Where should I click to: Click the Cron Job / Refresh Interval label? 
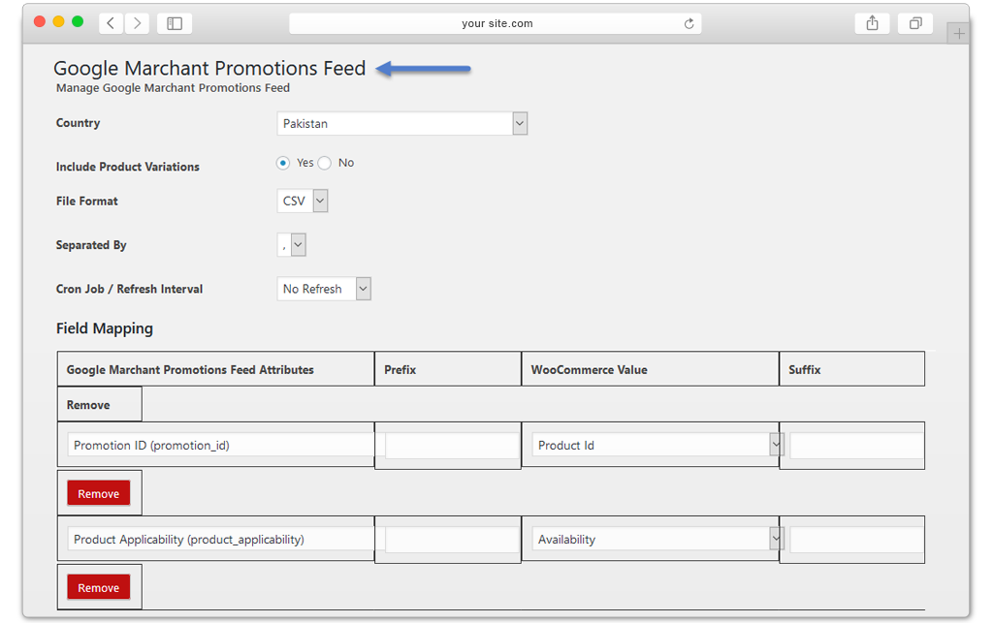click(x=129, y=289)
